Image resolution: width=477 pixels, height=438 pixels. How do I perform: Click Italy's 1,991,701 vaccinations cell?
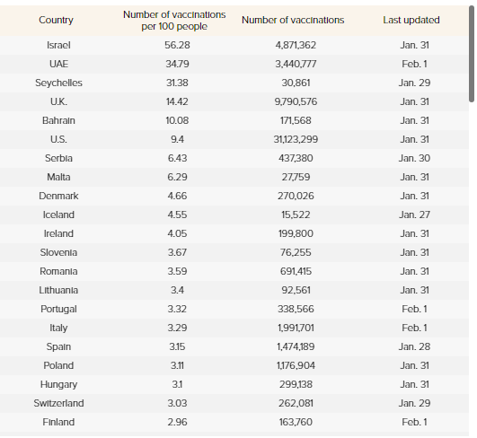[296, 328]
